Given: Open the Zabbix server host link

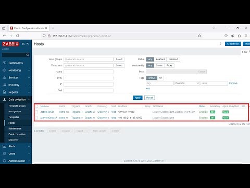Looking at the screenshot, I should click(x=47, y=112).
